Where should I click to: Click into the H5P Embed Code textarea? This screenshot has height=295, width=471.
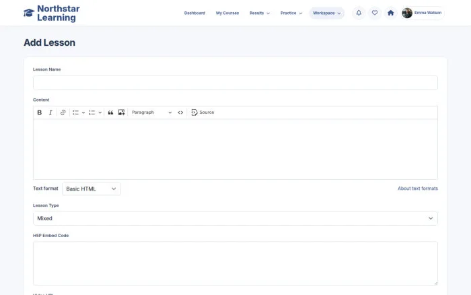click(x=235, y=263)
